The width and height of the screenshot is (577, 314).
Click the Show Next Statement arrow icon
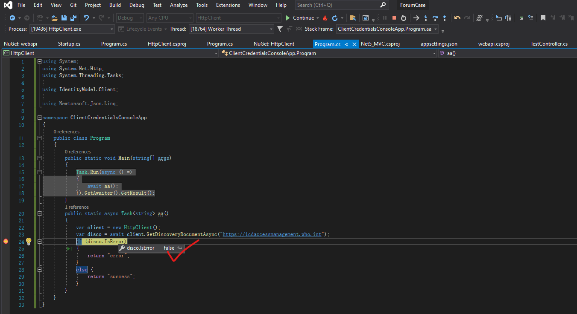[416, 18]
